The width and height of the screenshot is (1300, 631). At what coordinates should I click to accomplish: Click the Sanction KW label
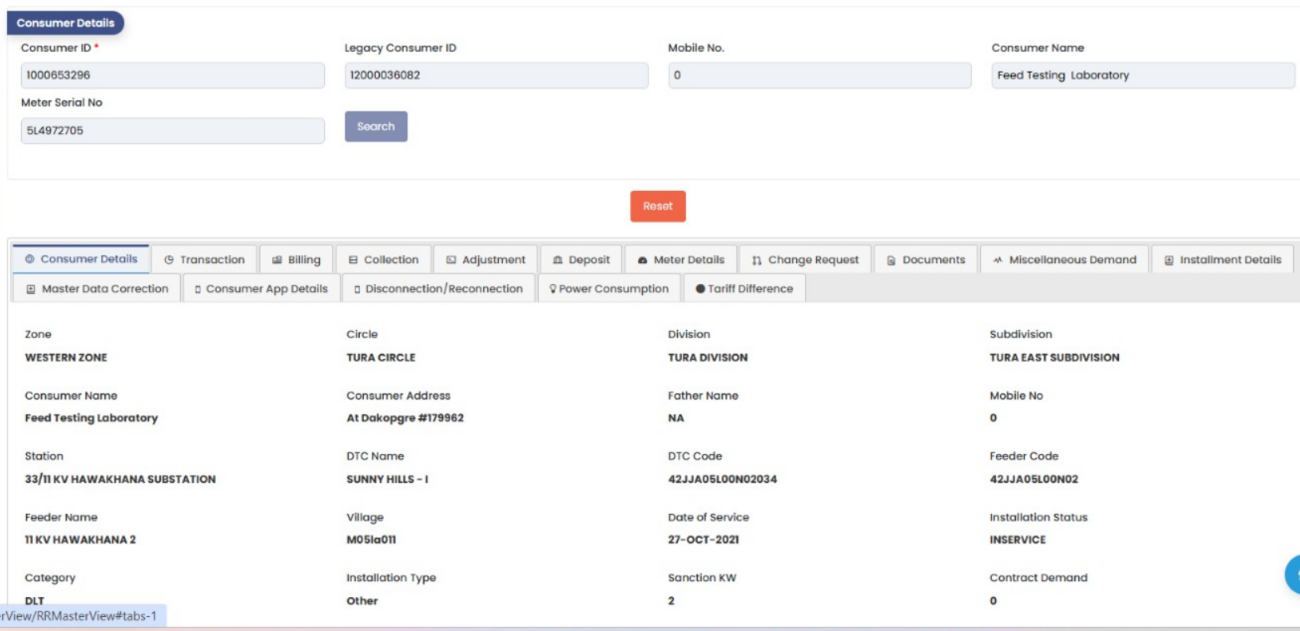point(702,577)
